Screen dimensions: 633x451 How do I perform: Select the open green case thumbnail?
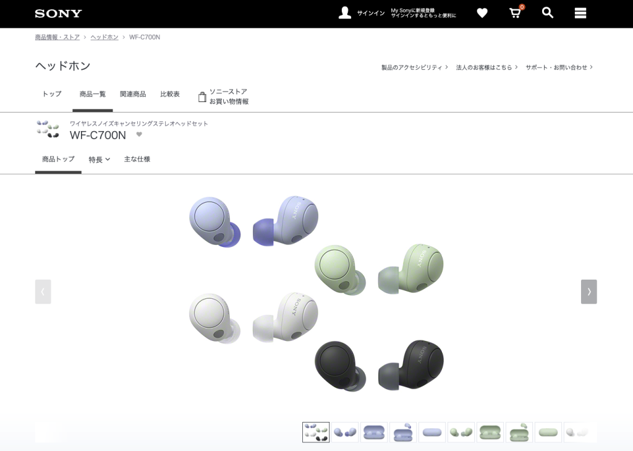click(519, 432)
